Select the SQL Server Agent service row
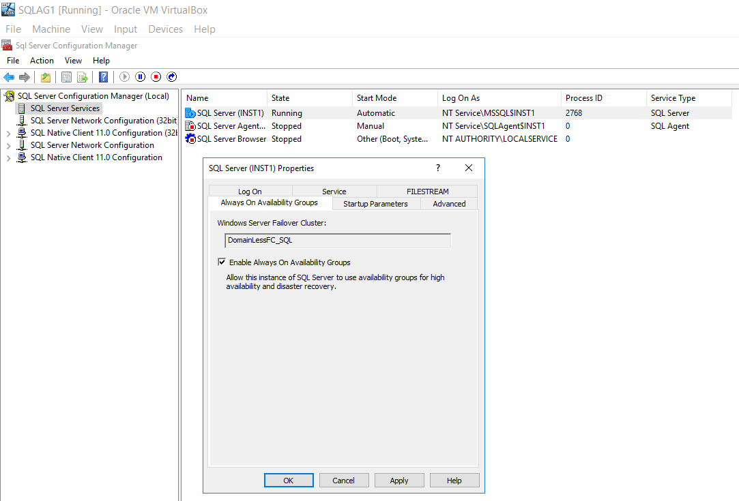The height and width of the screenshot is (501, 739). [x=226, y=125]
